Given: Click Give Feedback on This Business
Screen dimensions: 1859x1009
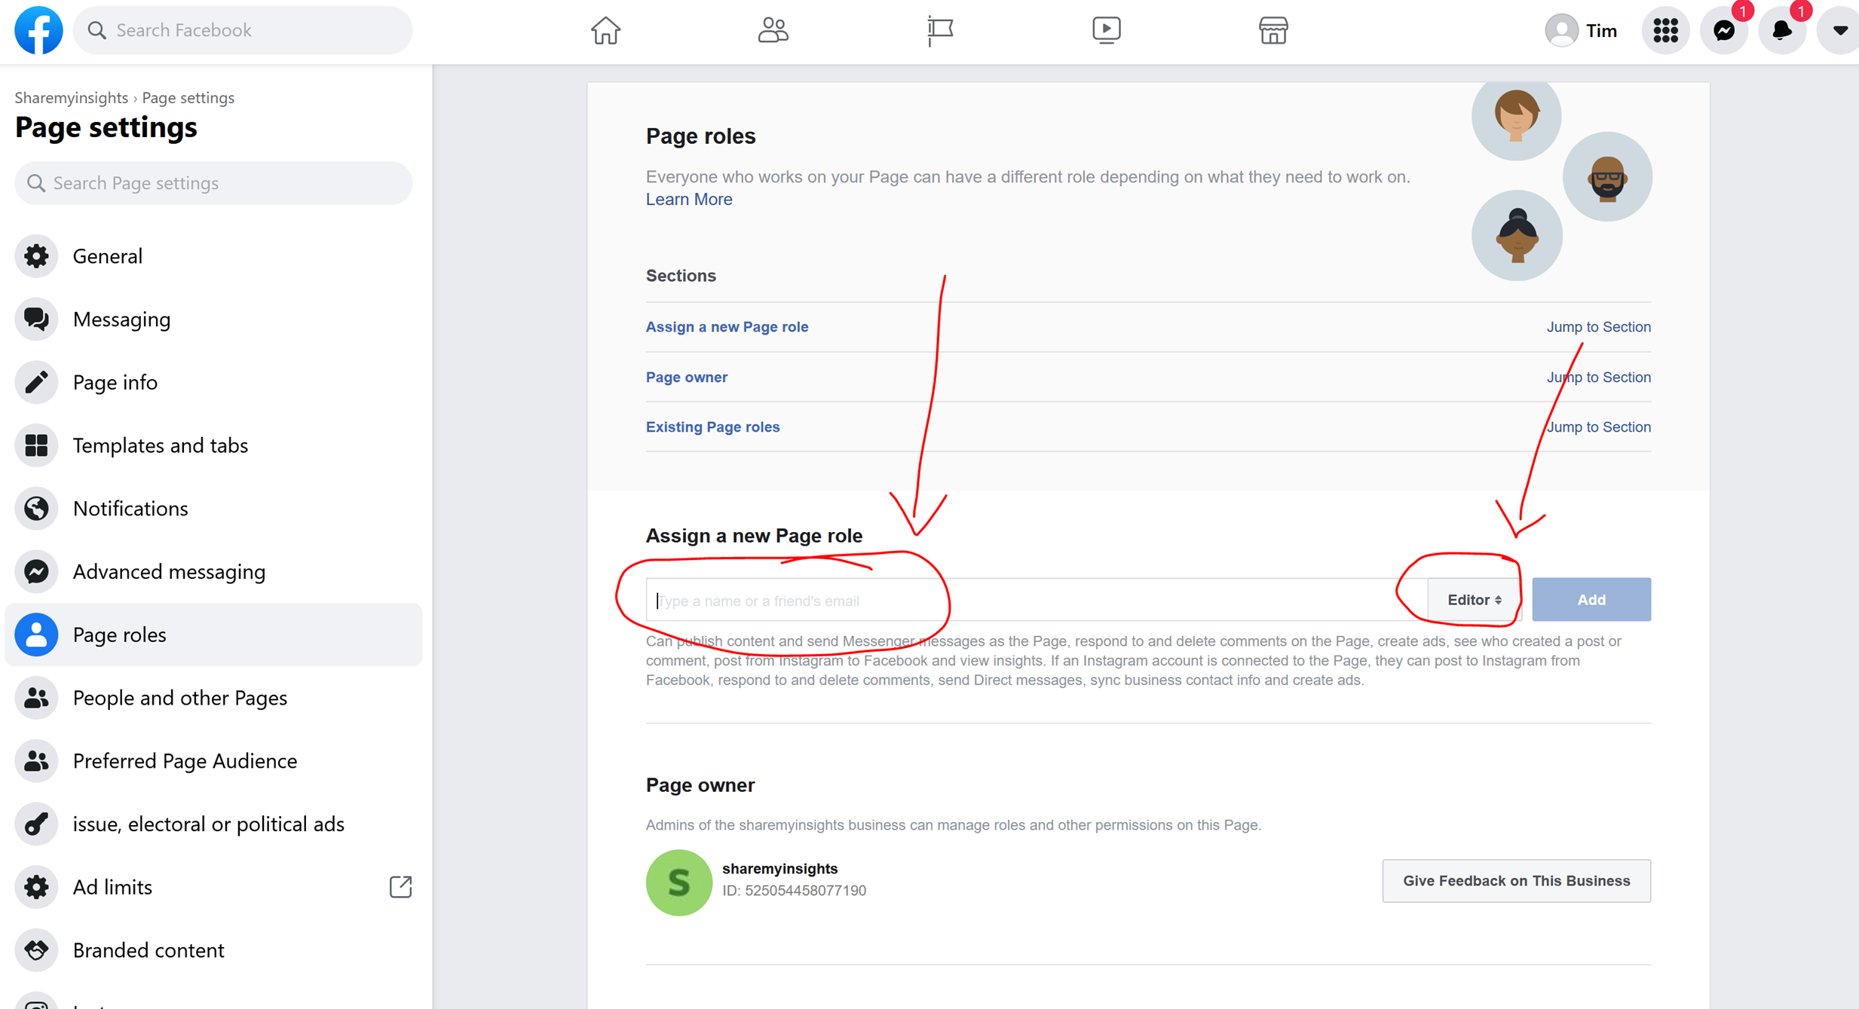Looking at the screenshot, I should point(1516,881).
